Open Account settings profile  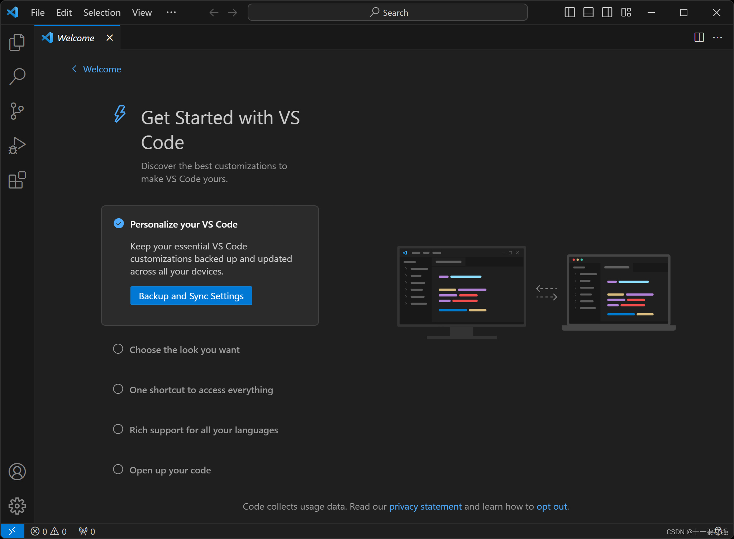coord(16,472)
